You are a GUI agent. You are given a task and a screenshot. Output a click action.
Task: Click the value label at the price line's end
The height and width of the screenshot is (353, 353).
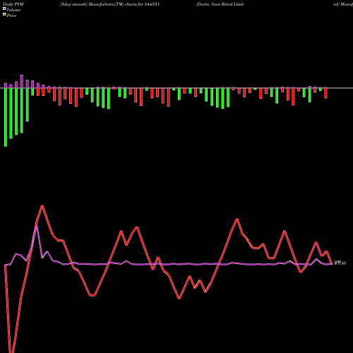[x=340, y=263]
